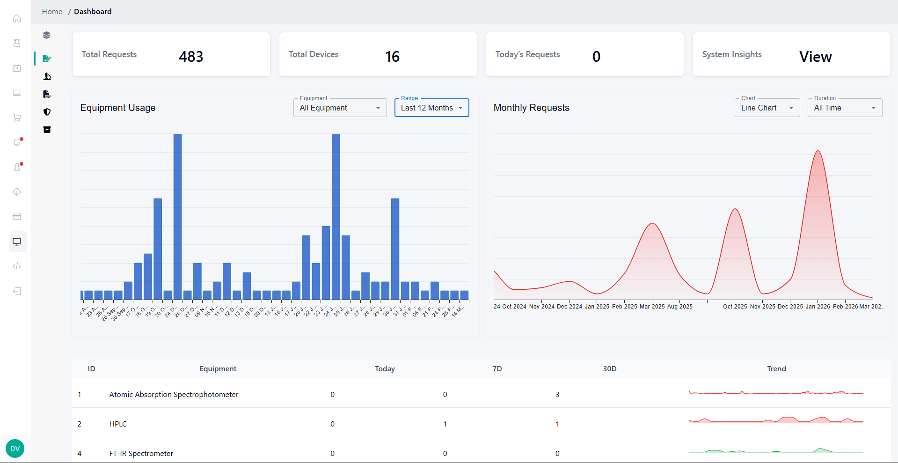
Task: Click the shopping cart sidebar icon
Action: click(17, 118)
